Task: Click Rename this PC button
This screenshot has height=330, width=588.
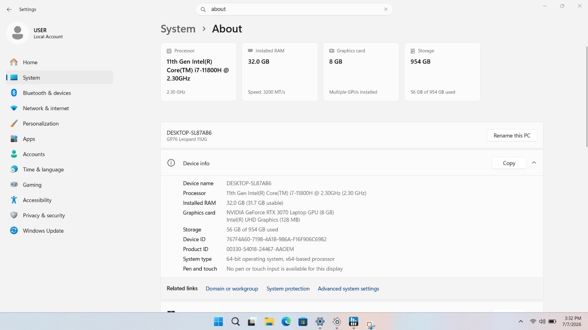Action: tap(512, 135)
